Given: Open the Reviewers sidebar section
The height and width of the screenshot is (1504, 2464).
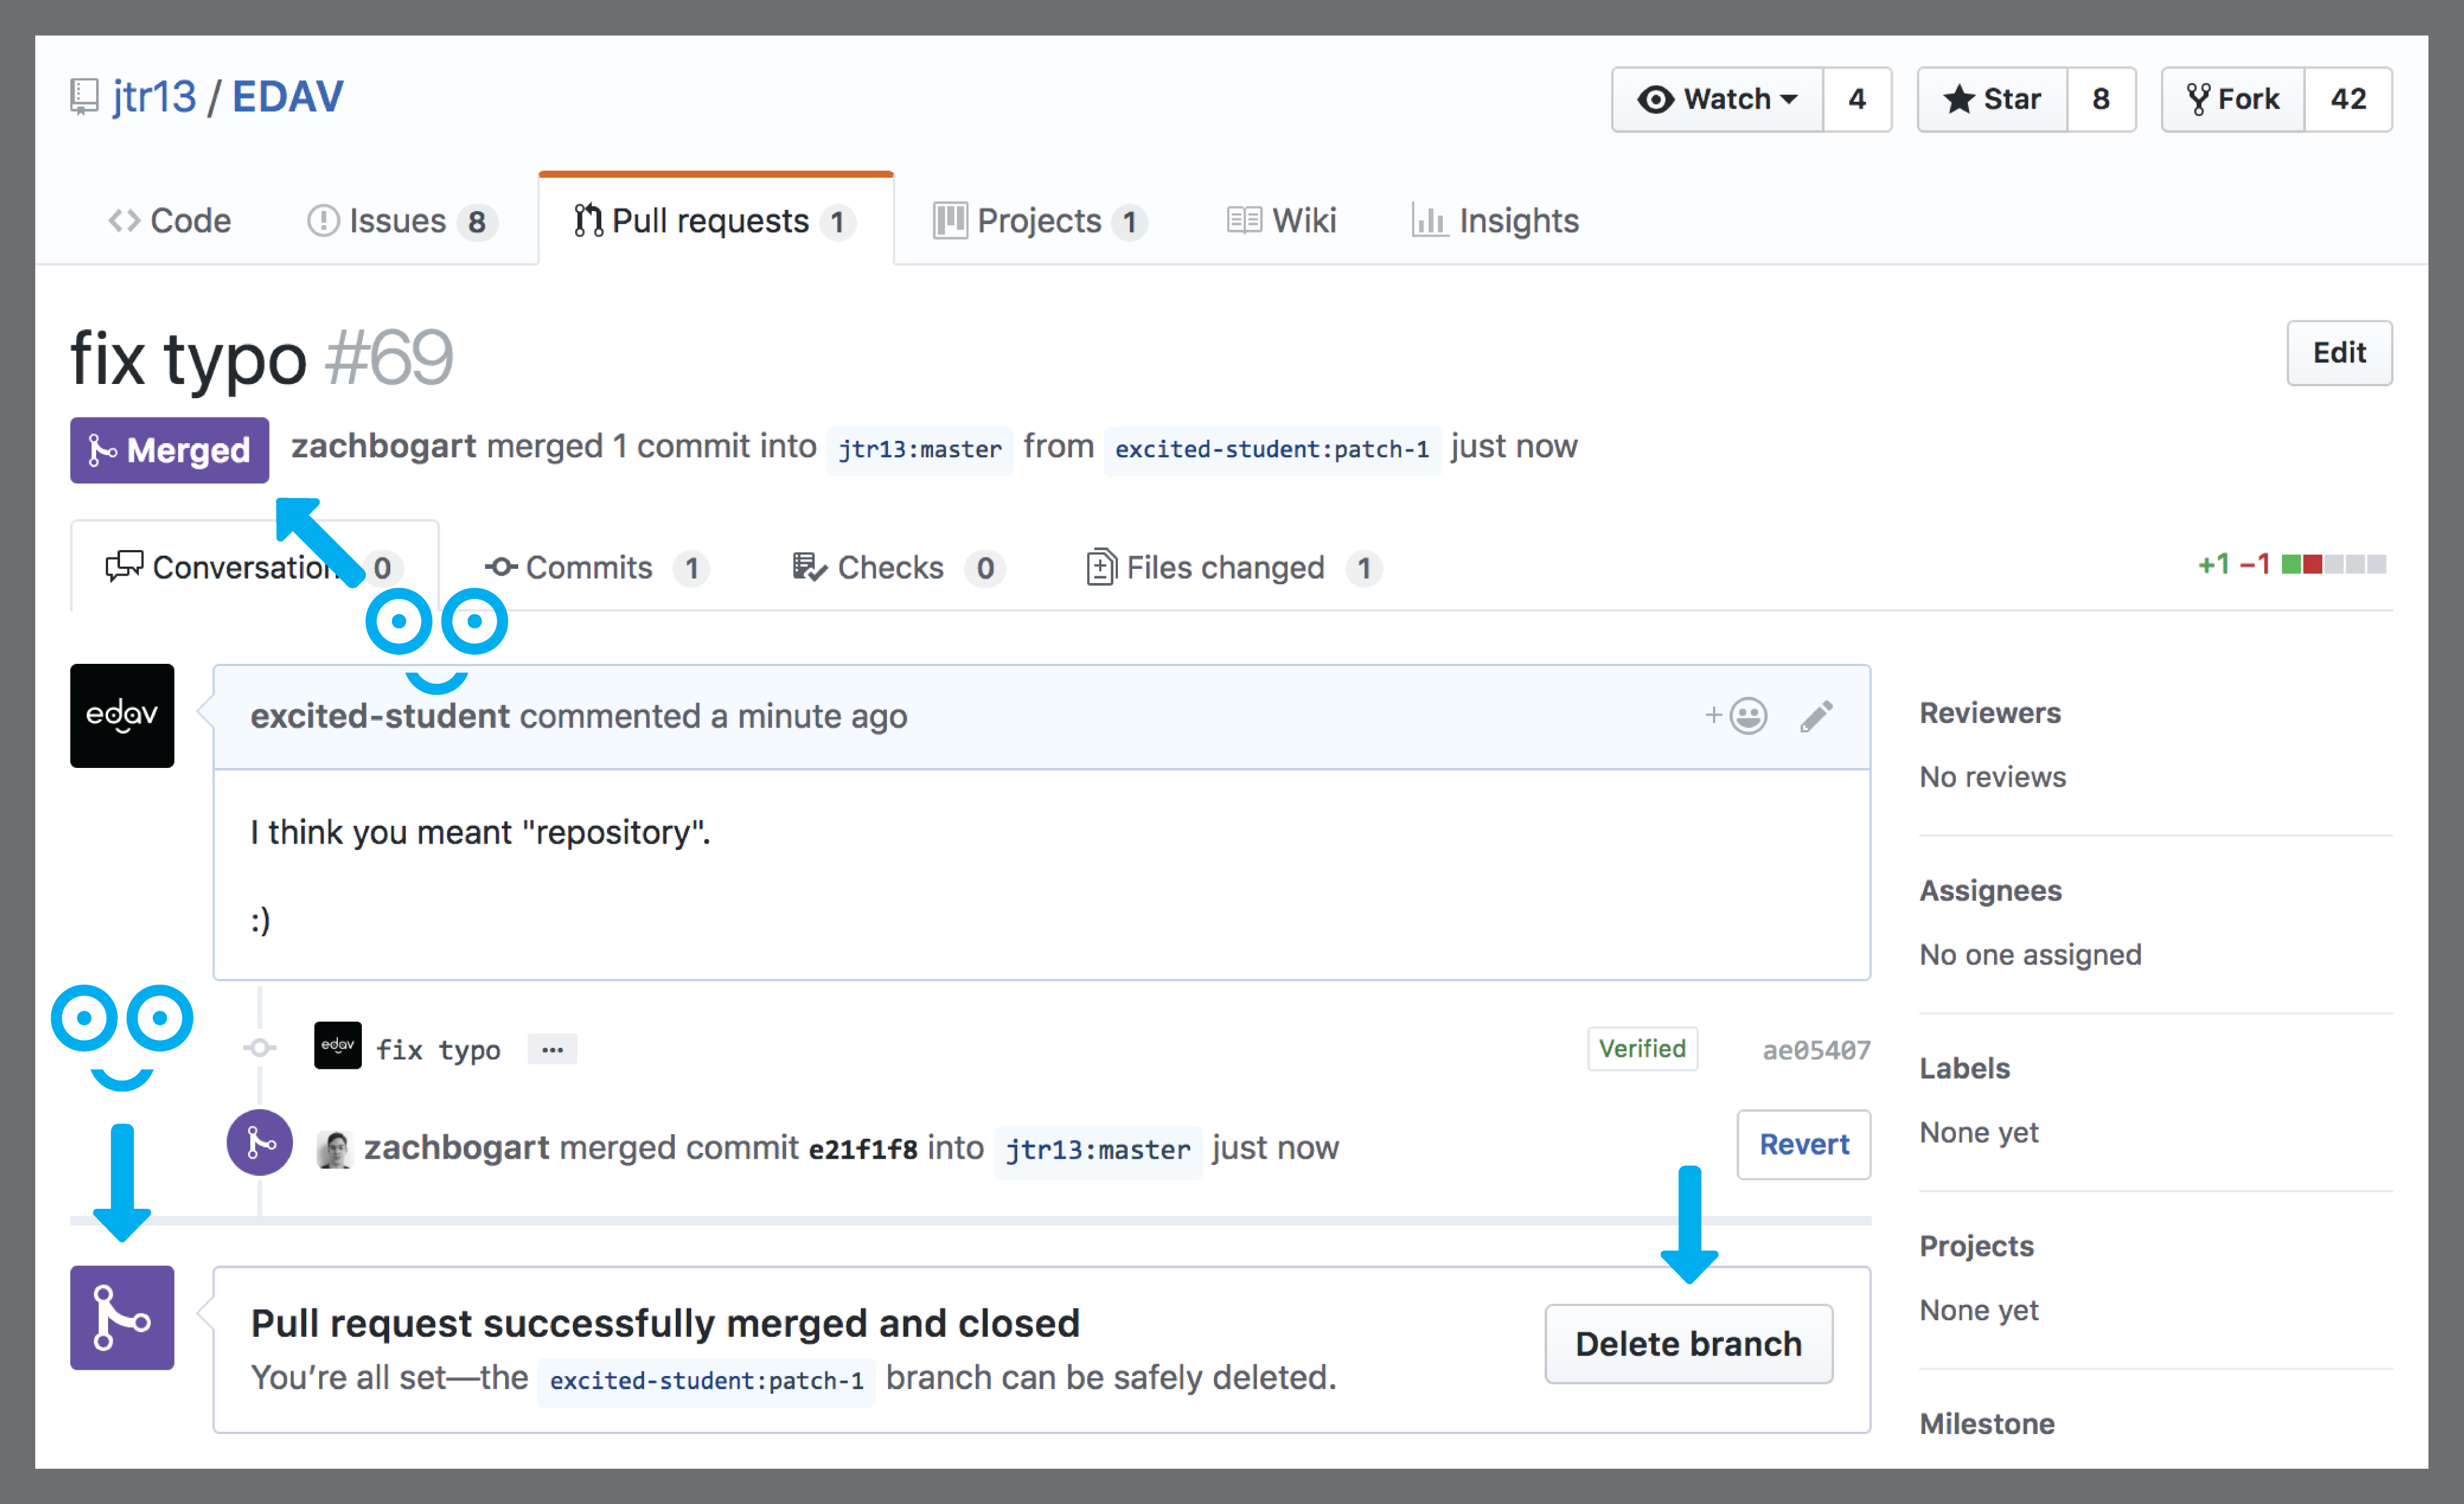Looking at the screenshot, I should [1990, 713].
